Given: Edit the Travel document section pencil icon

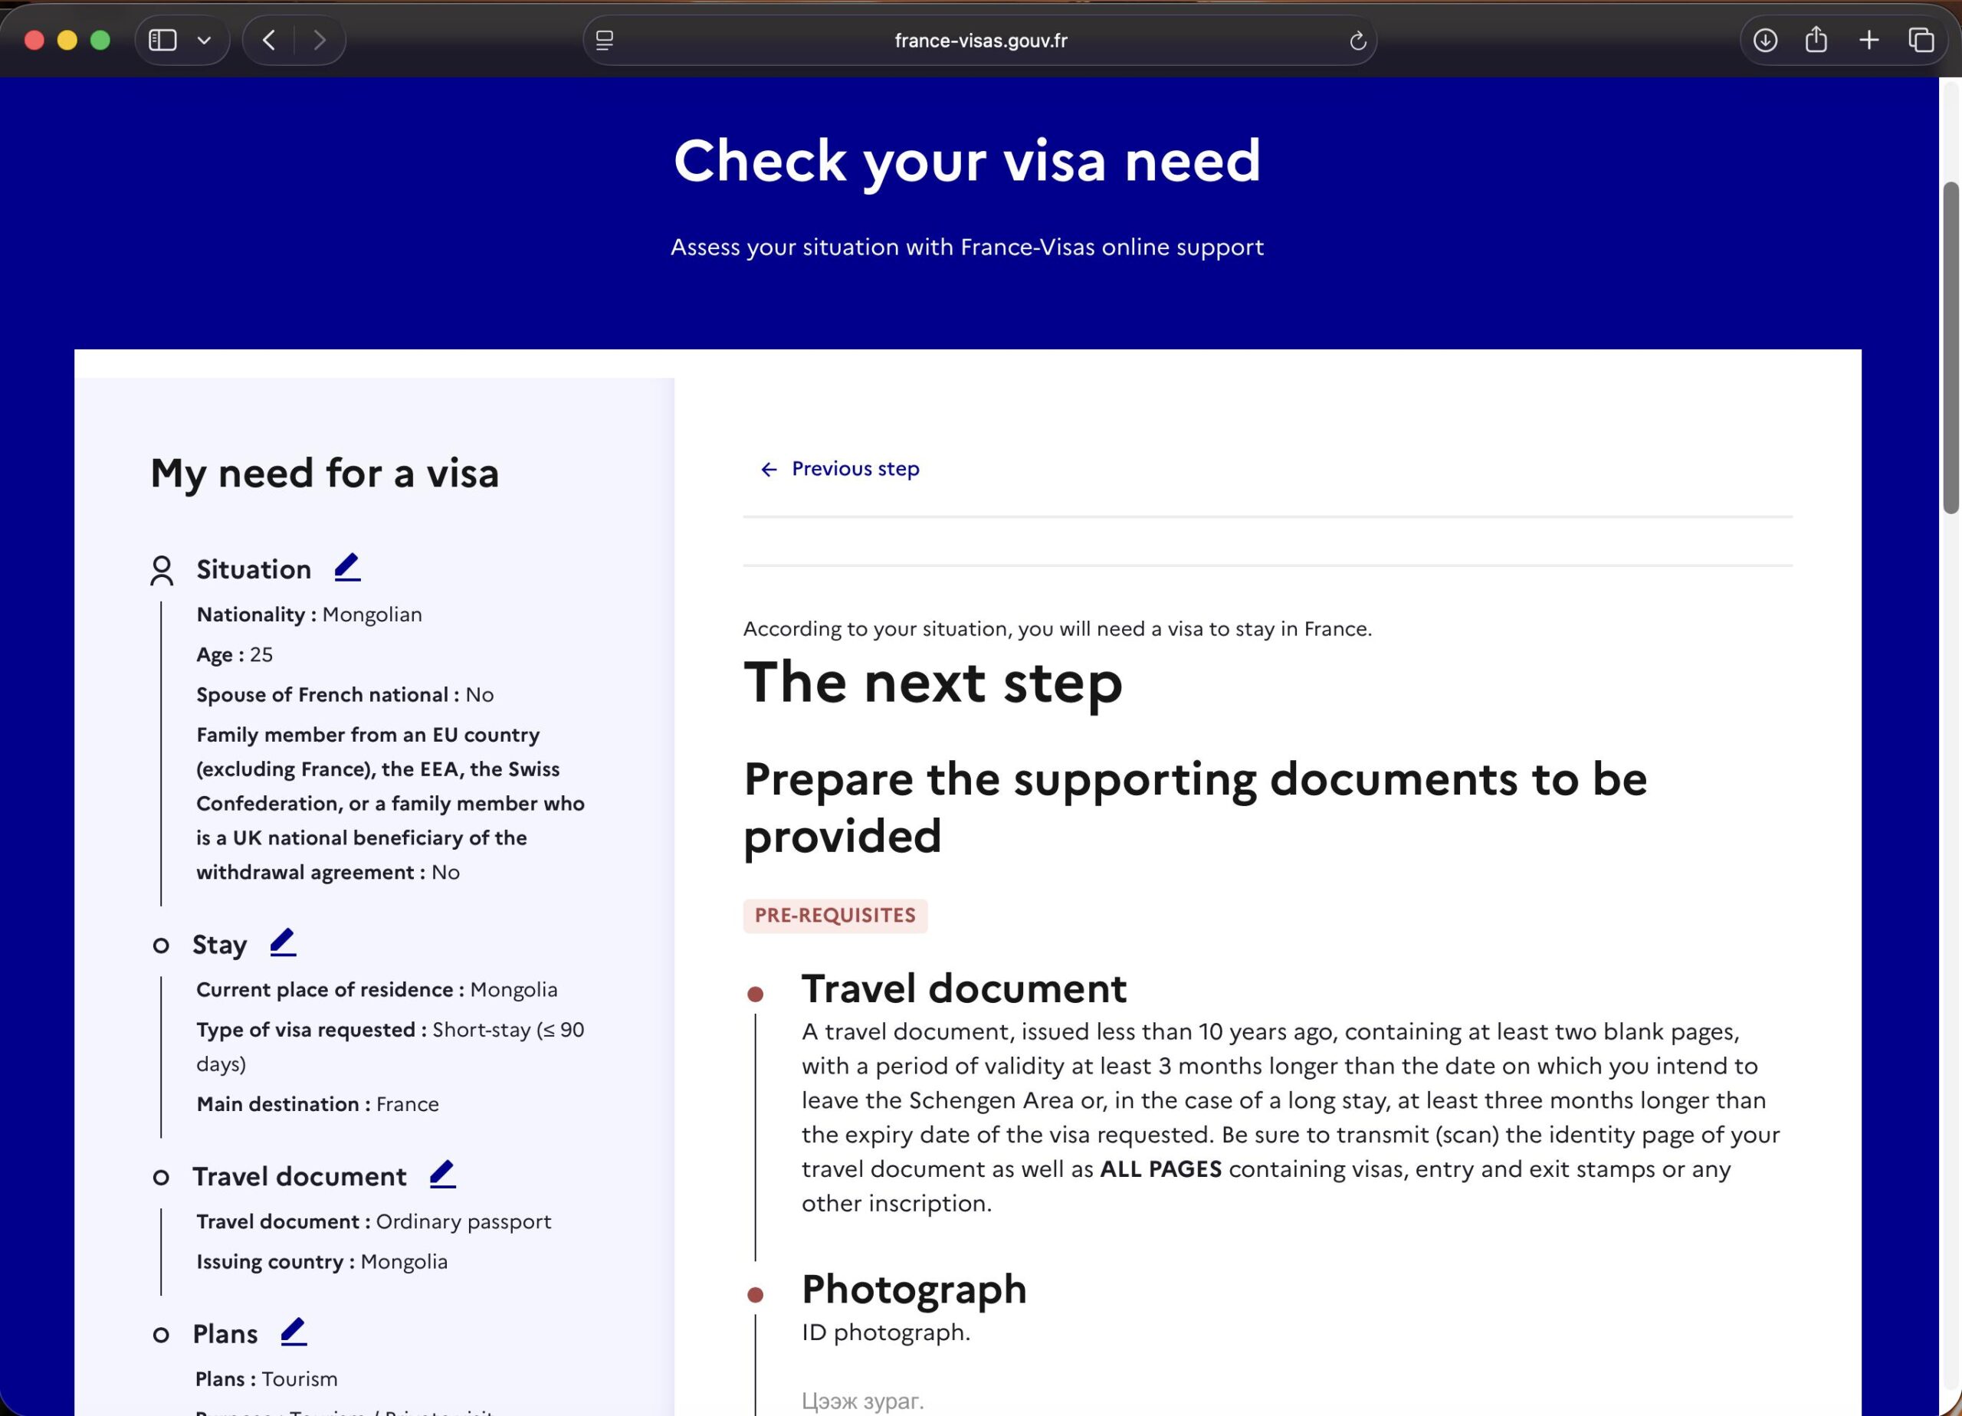Looking at the screenshot, I should (442, 1175).
